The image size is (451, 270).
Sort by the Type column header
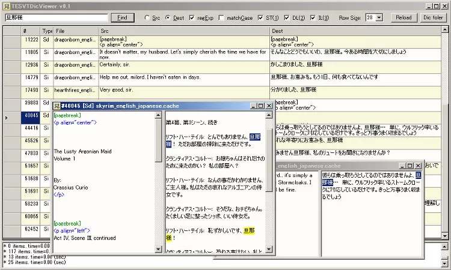(46, 31)
